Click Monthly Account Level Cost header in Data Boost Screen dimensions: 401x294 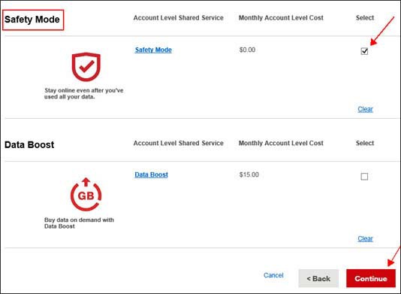[x=281, y=143]
